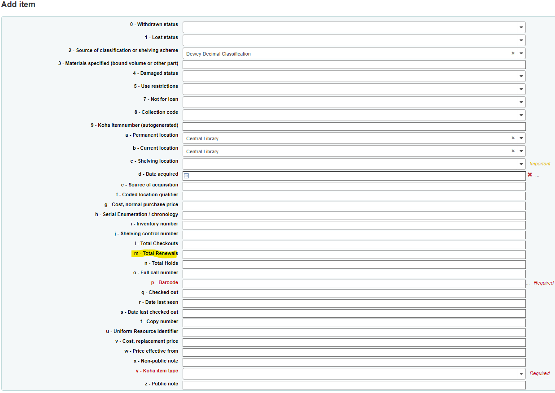Screen dimensions: 555x393
Task: Click Total Holds input field
Action: pyautogui.click(x=354, y=265)
